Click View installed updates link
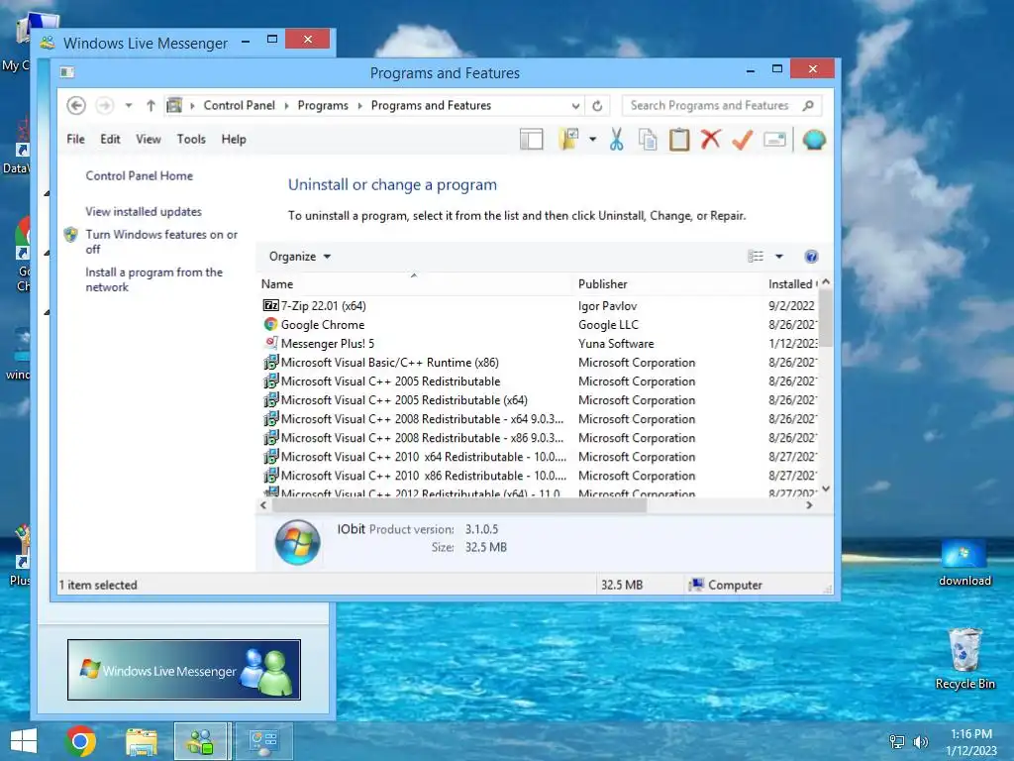Viewport: 1014px width, 761px height. [x=144, y=212]
